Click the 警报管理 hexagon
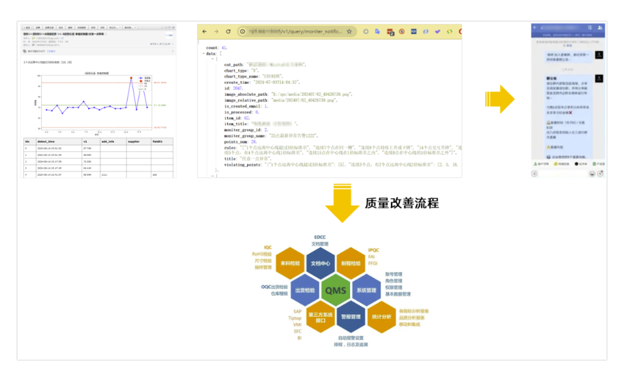Screen dimensions: 634x368 tap(351, 316)
